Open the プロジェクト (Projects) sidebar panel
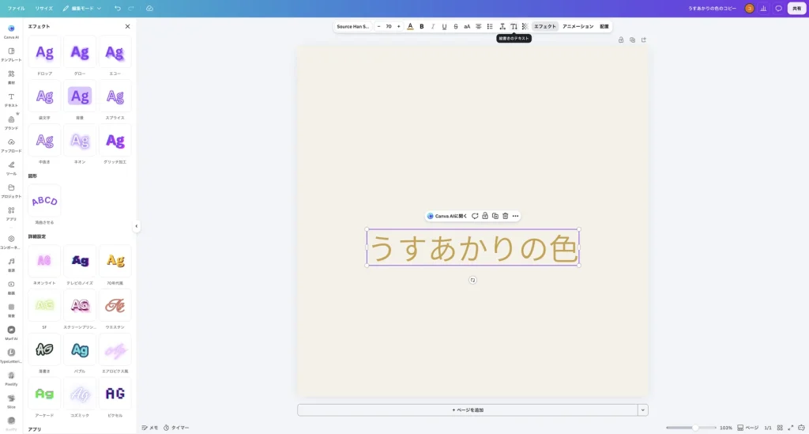Screen dimensions: 809x434 click(11, 191)
